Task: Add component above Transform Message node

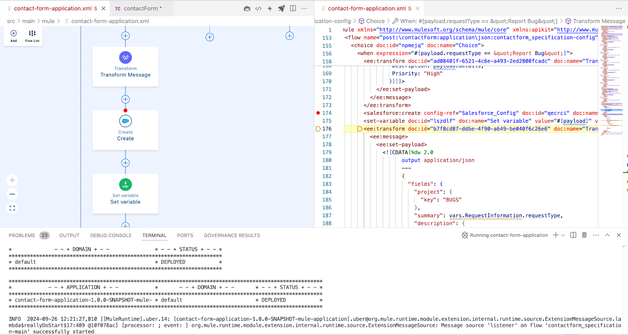Action: (x=126, y=36)
